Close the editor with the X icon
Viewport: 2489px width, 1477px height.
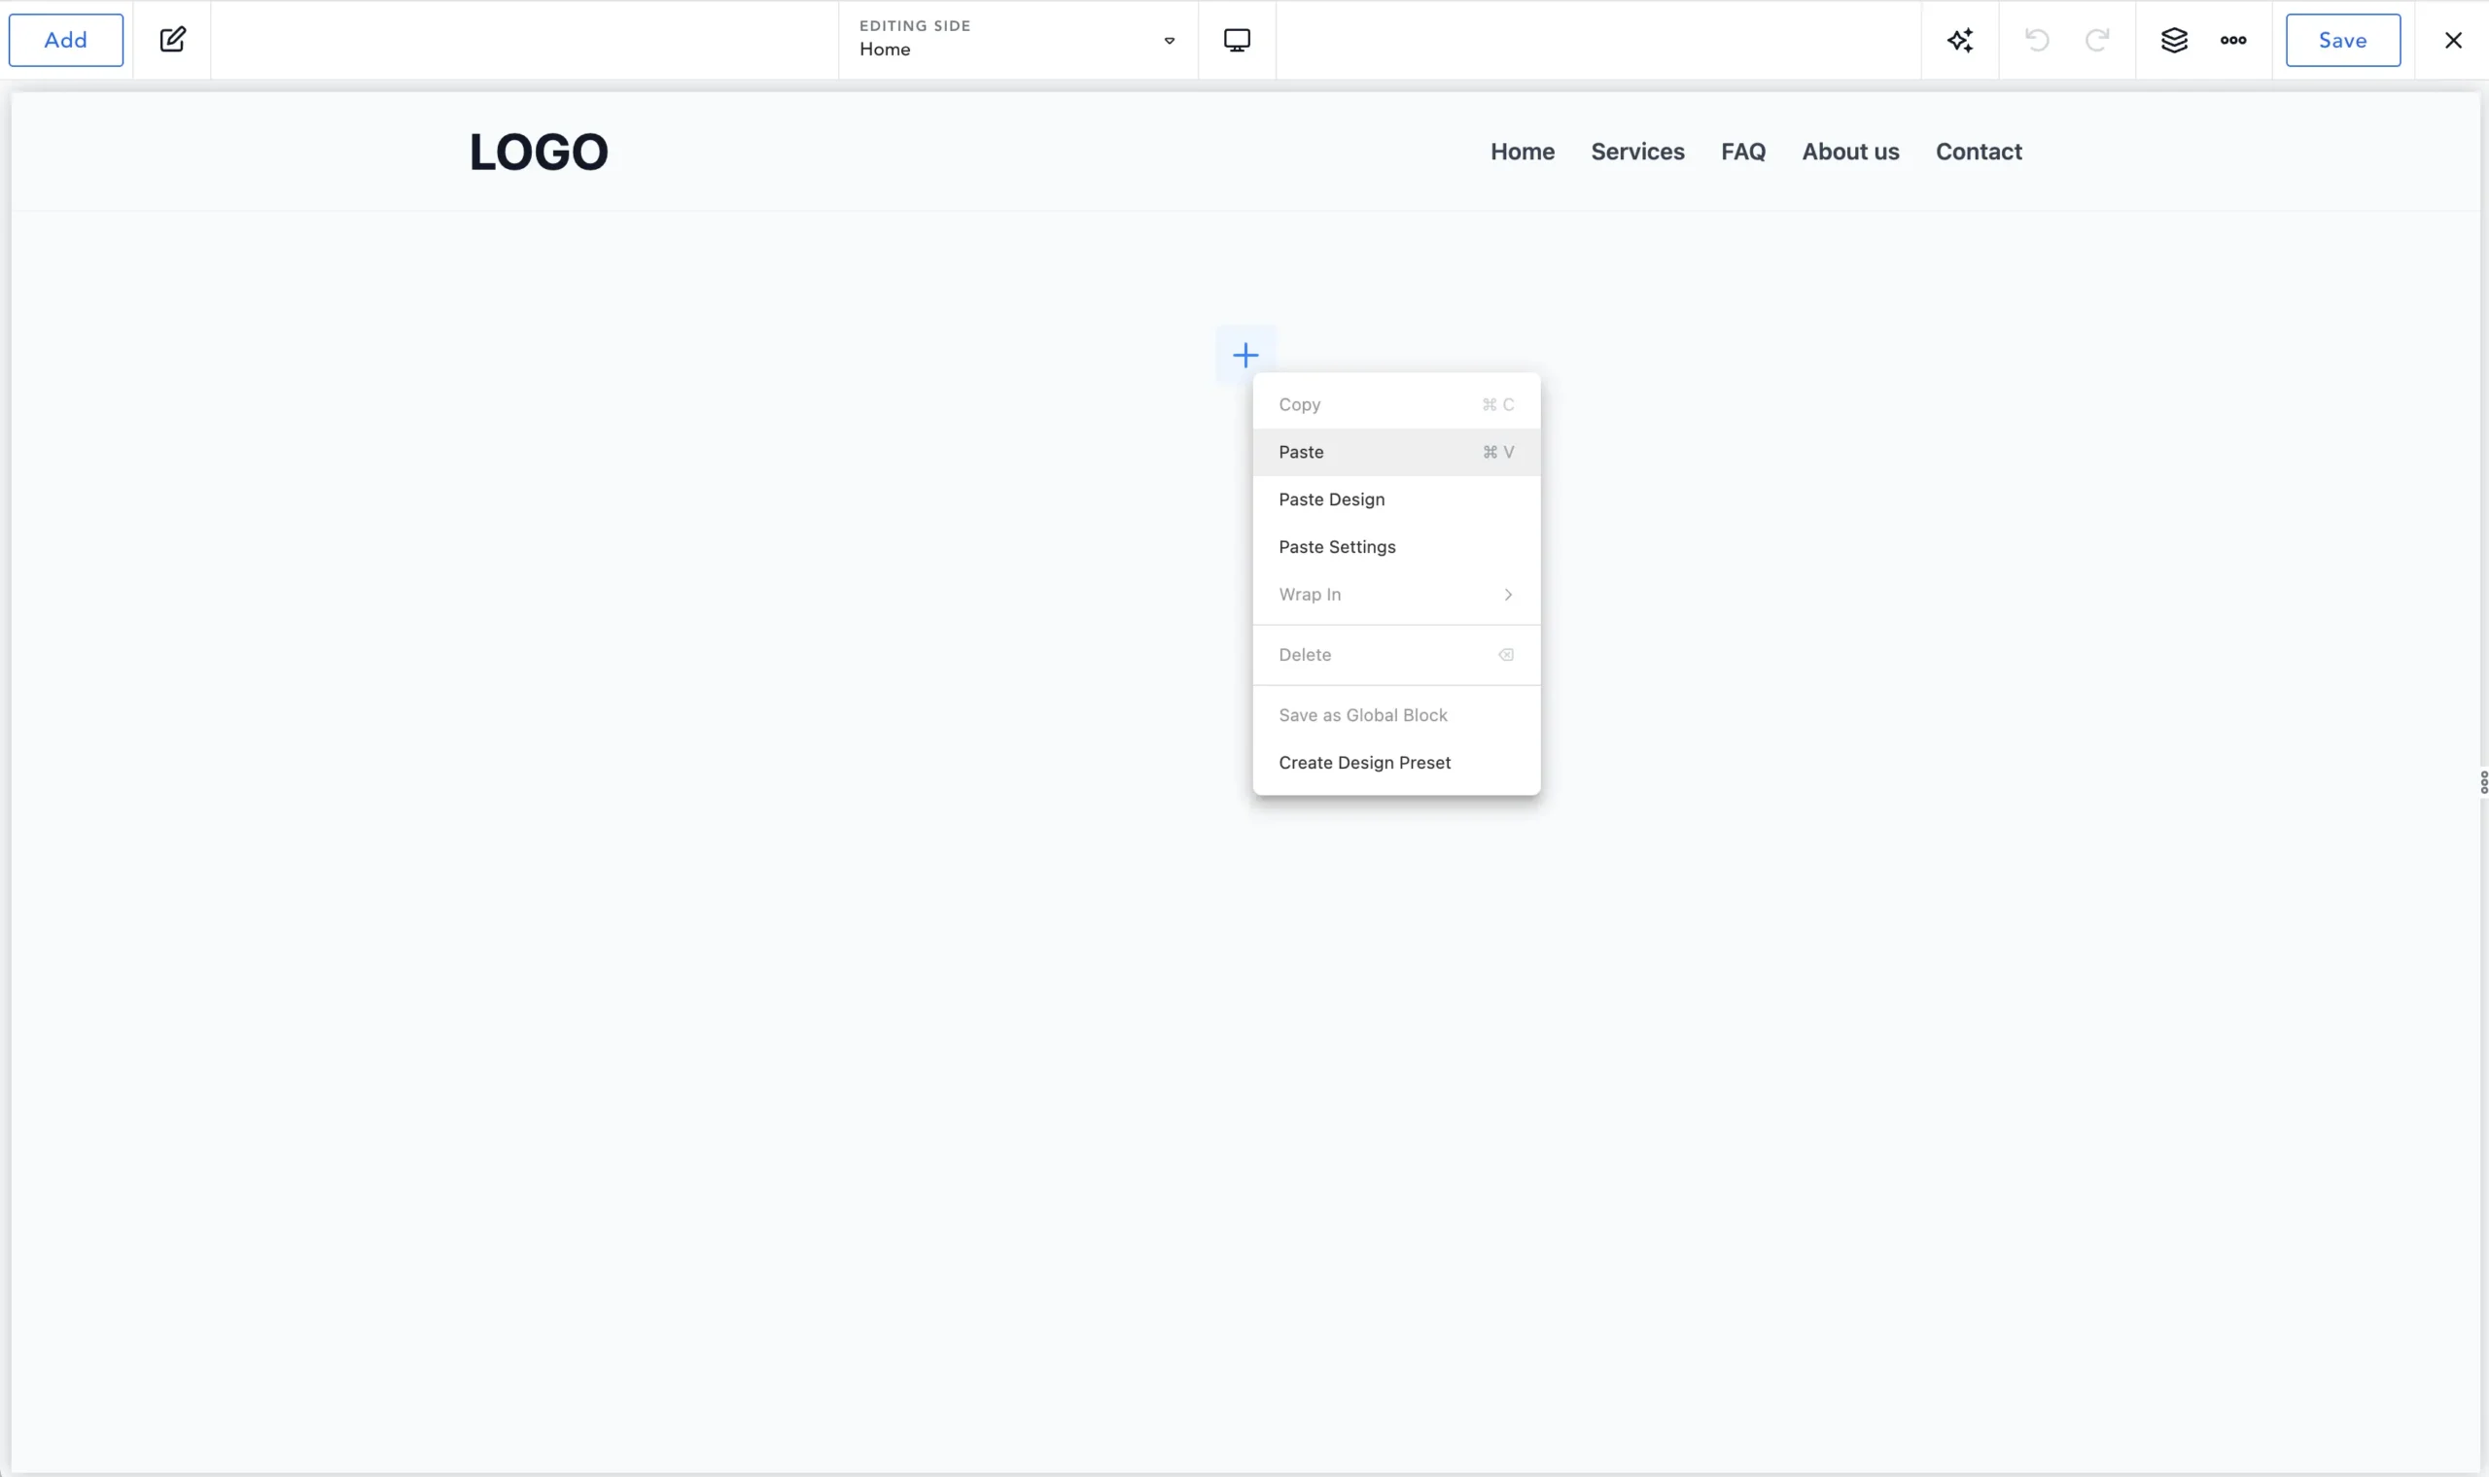click(2453, 40)
